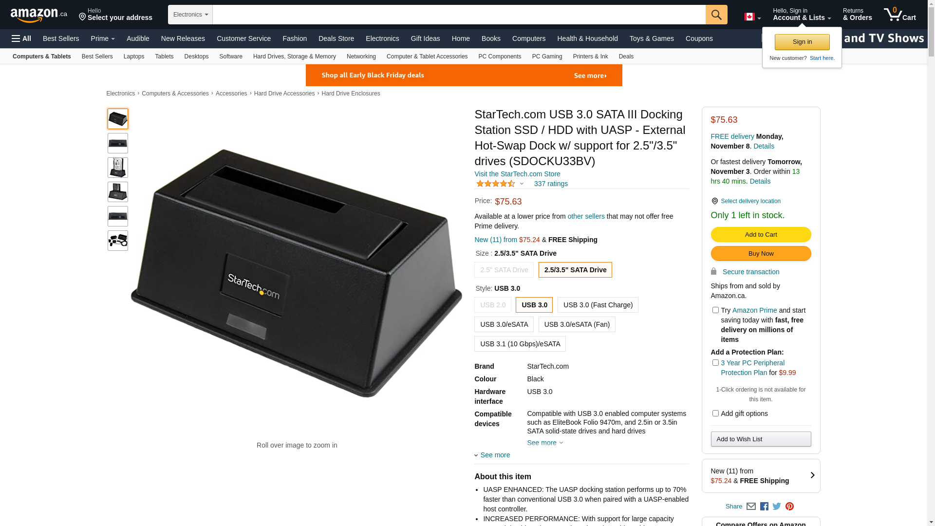The height and width of the screenshot is (526, 935).
Task: Open Deals Store in navigation bar
Action: click(336, 38)
